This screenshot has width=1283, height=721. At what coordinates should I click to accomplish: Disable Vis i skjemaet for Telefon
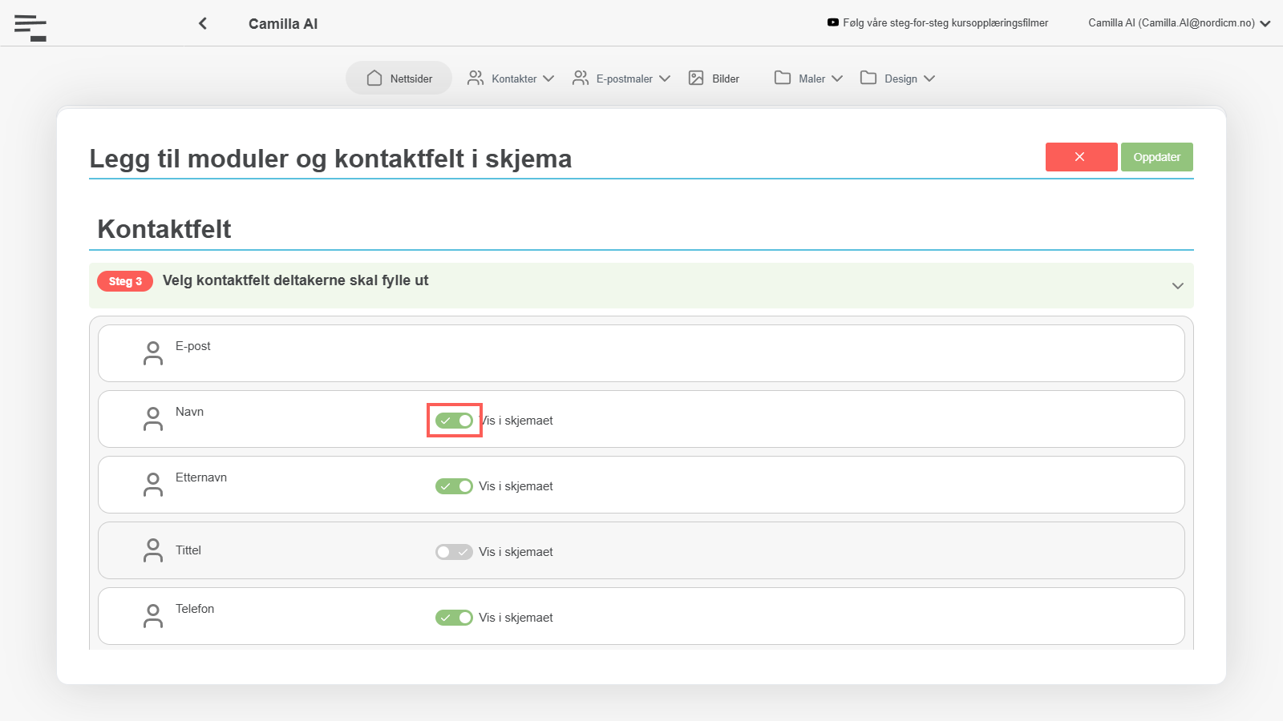[x=454, y=618]
